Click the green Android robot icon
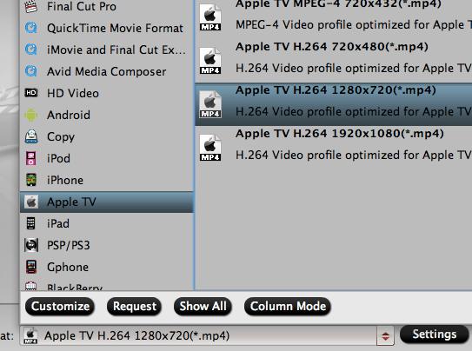The width and height of the screenshot is (472, 351). pos(31,115)
